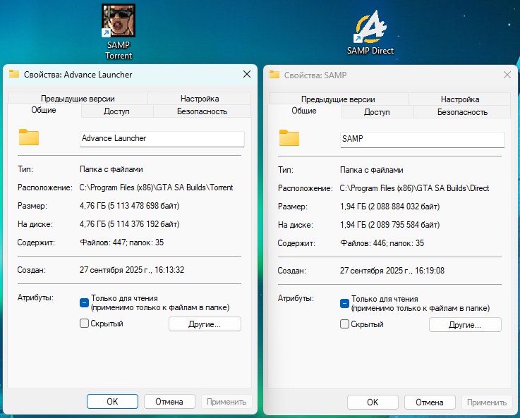Screen dimensions: 520x418
Task: Click contents text Файлов: 447; папок: 35
Action: [121, 242]
